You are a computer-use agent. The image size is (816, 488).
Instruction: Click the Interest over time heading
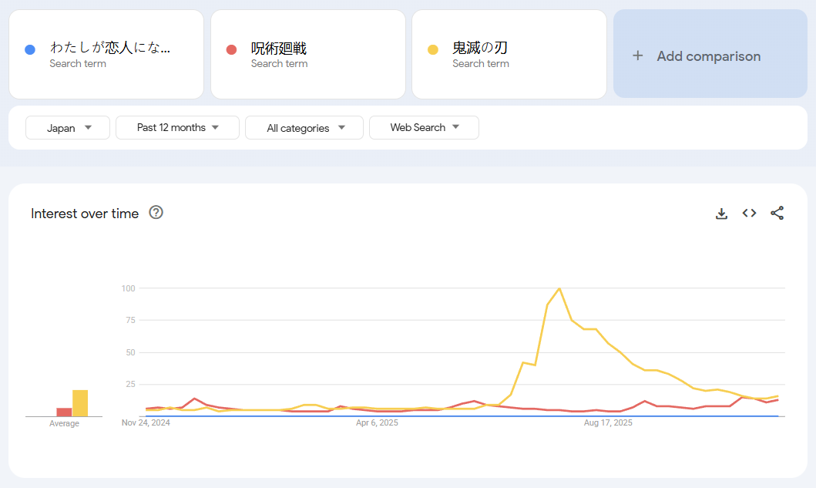coord(85,214)
